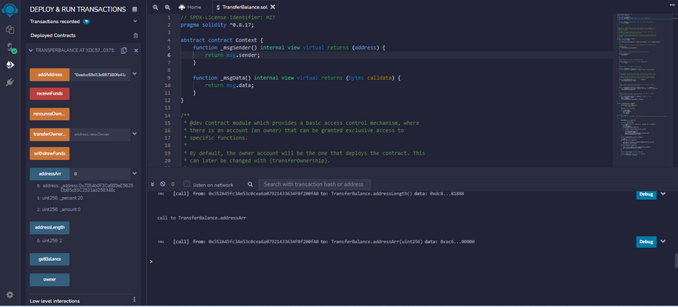Focus the addressArr index input field
Viewport: 678px width, 307px height.
click(x=100, y=174)
